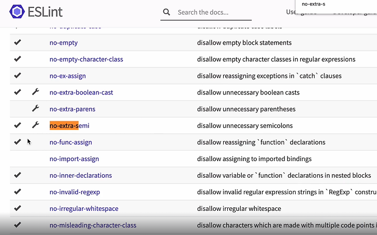Select description about invalid regular expression strings
Image resolution: width=377 pixels, height=235 pixels.
[x=287, y=192]
